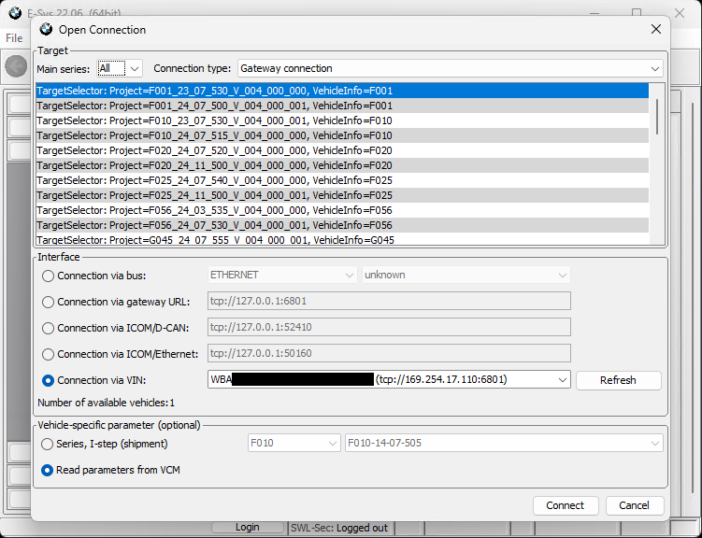Click the Number of available vehicles text
The image size is (702, 538).
coord(107,403)
